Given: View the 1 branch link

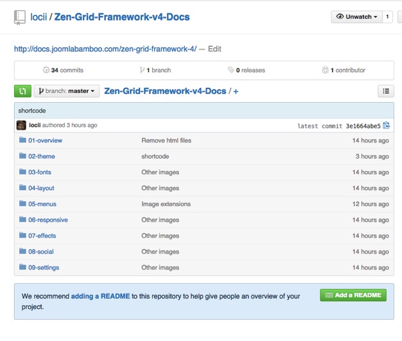Looking at the screenshot, I should pyautogui.click(x=155, y=70).
